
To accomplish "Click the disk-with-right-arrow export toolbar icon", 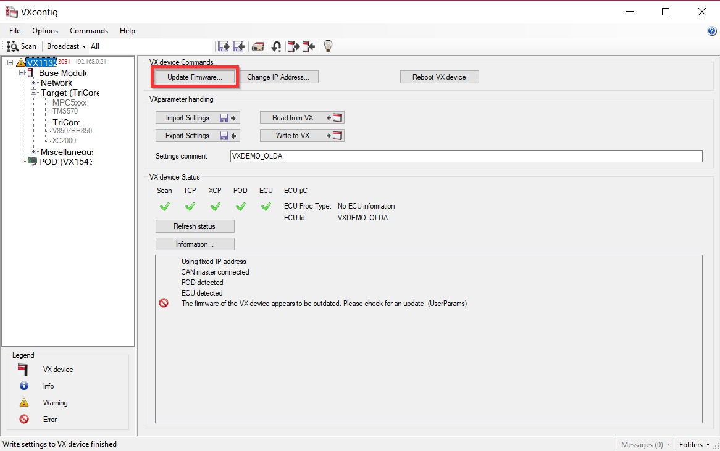I will click(224, 46).
